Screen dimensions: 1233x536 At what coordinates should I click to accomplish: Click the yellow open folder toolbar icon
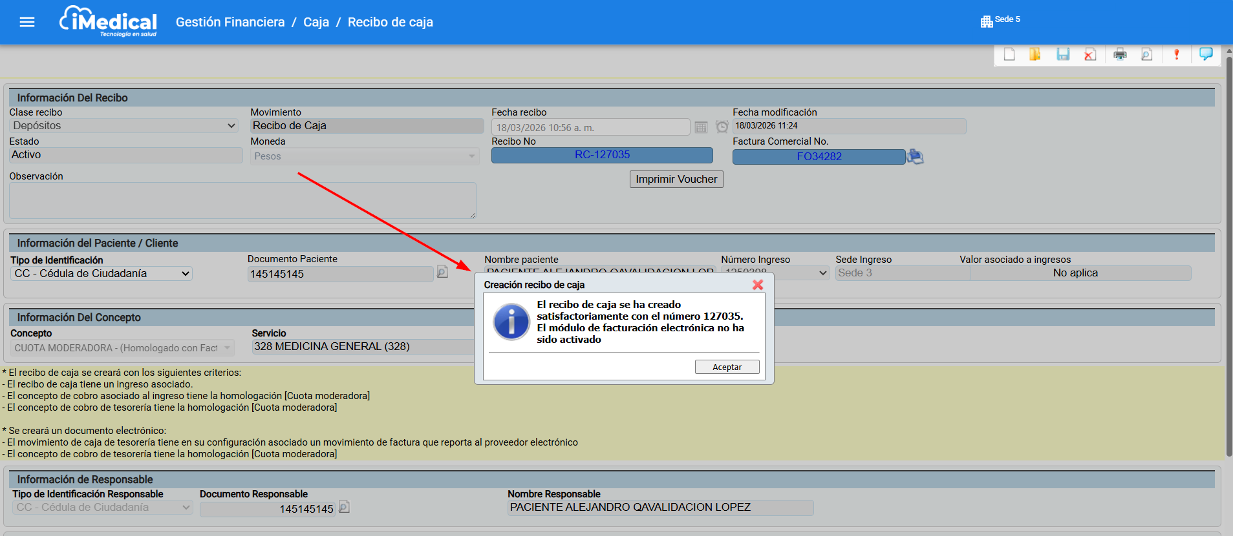pyautogui.click(x=1035, y=55)
